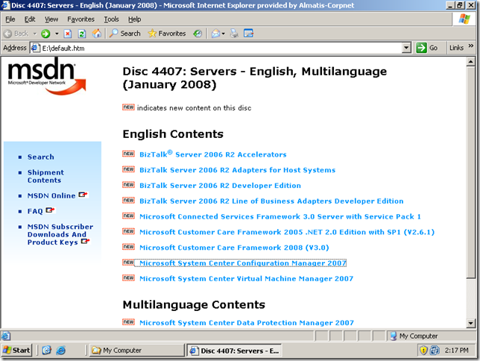Expand the Links toolbar chevron
Viewport: 480px width, 361px height.
(x=471, y=45)
